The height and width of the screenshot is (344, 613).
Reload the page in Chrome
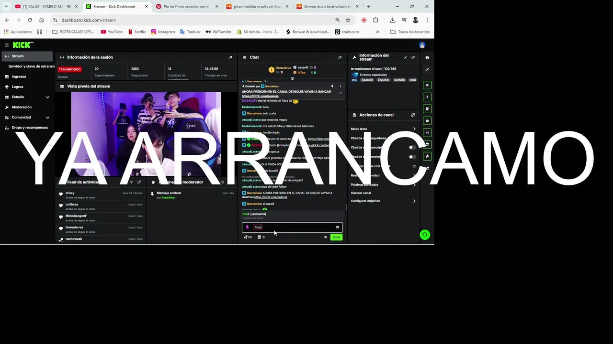[30, 20]
